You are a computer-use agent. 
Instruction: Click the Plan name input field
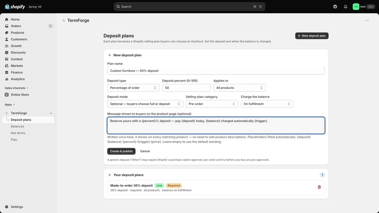(x=216, y=71)
